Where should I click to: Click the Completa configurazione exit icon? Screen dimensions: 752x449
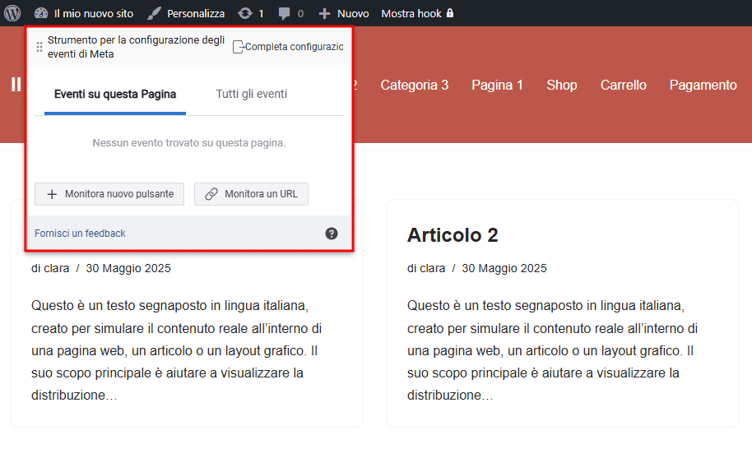point(239,47)
